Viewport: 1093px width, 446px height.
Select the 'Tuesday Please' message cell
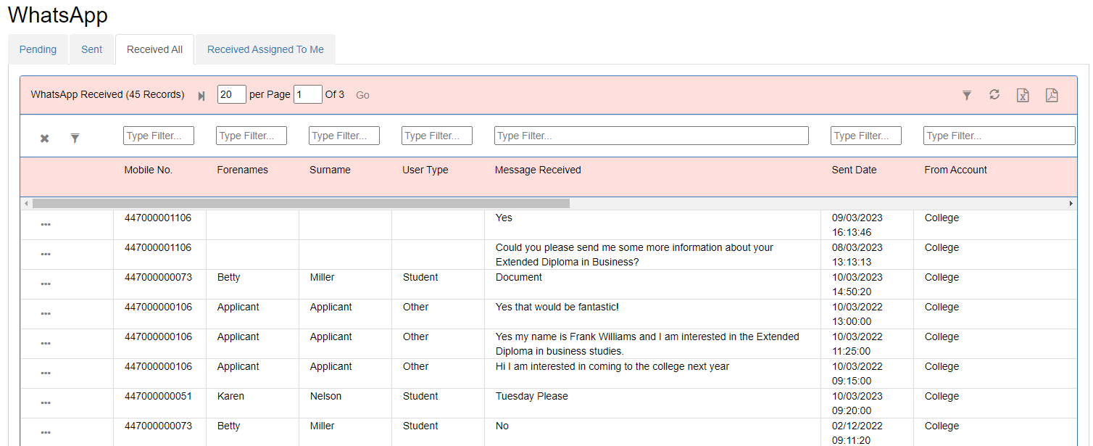tap(532, 396)
